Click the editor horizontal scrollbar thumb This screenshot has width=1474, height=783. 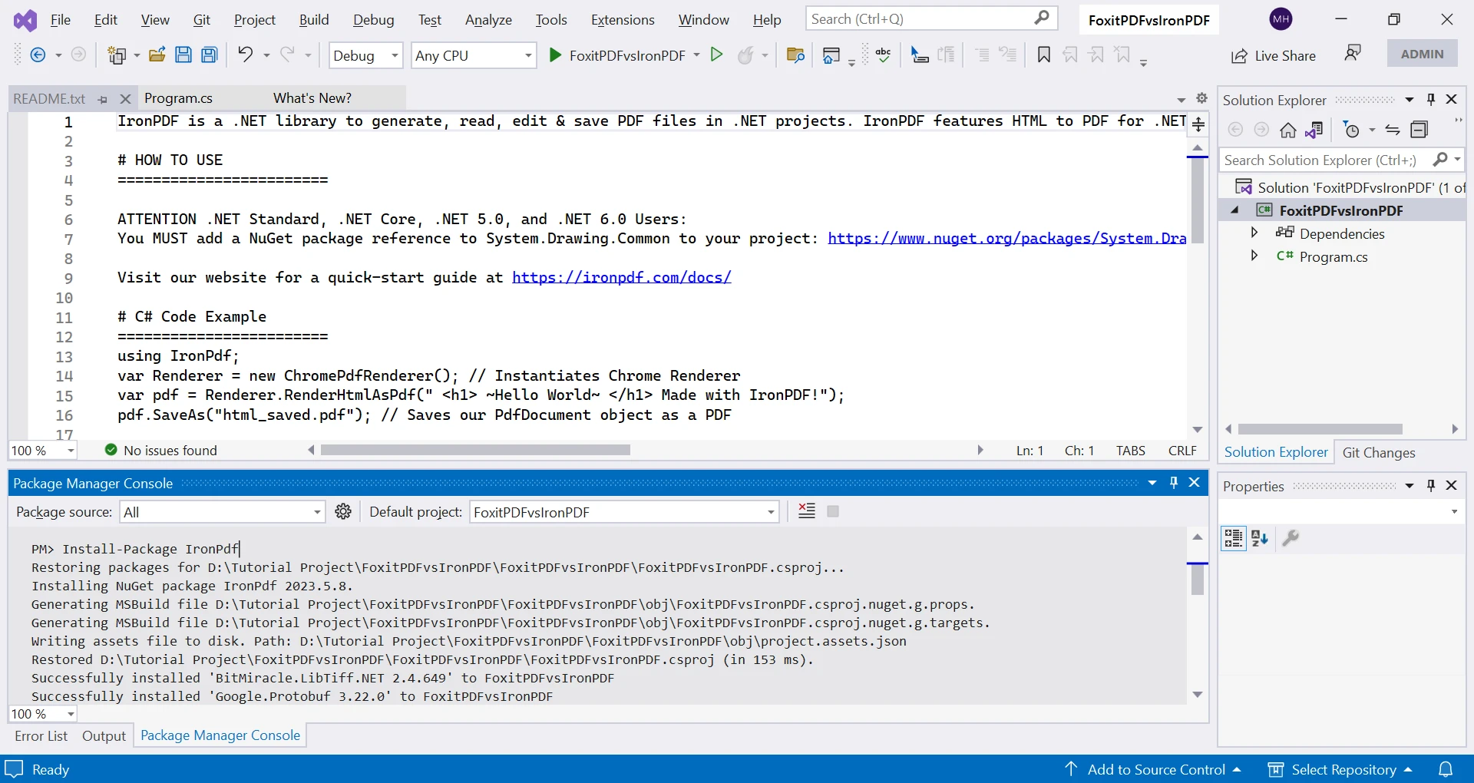pyautogui.click(x=475, y=450)
